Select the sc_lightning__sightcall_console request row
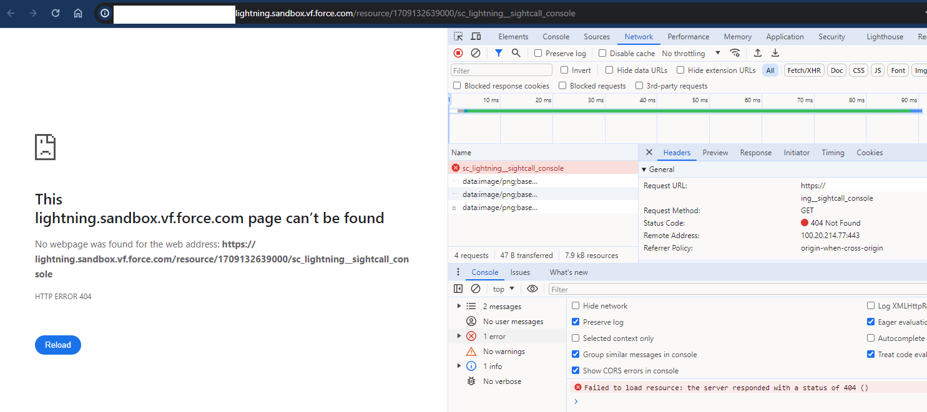 543,168
